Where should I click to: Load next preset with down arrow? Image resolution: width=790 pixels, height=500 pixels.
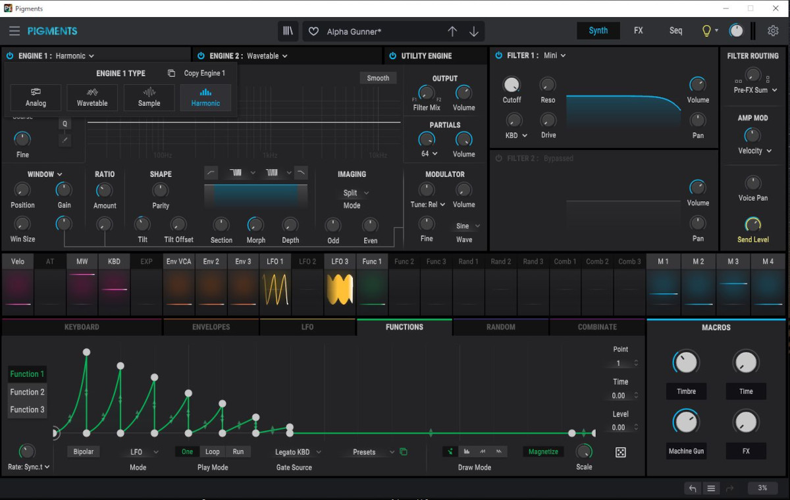[474, 32]
